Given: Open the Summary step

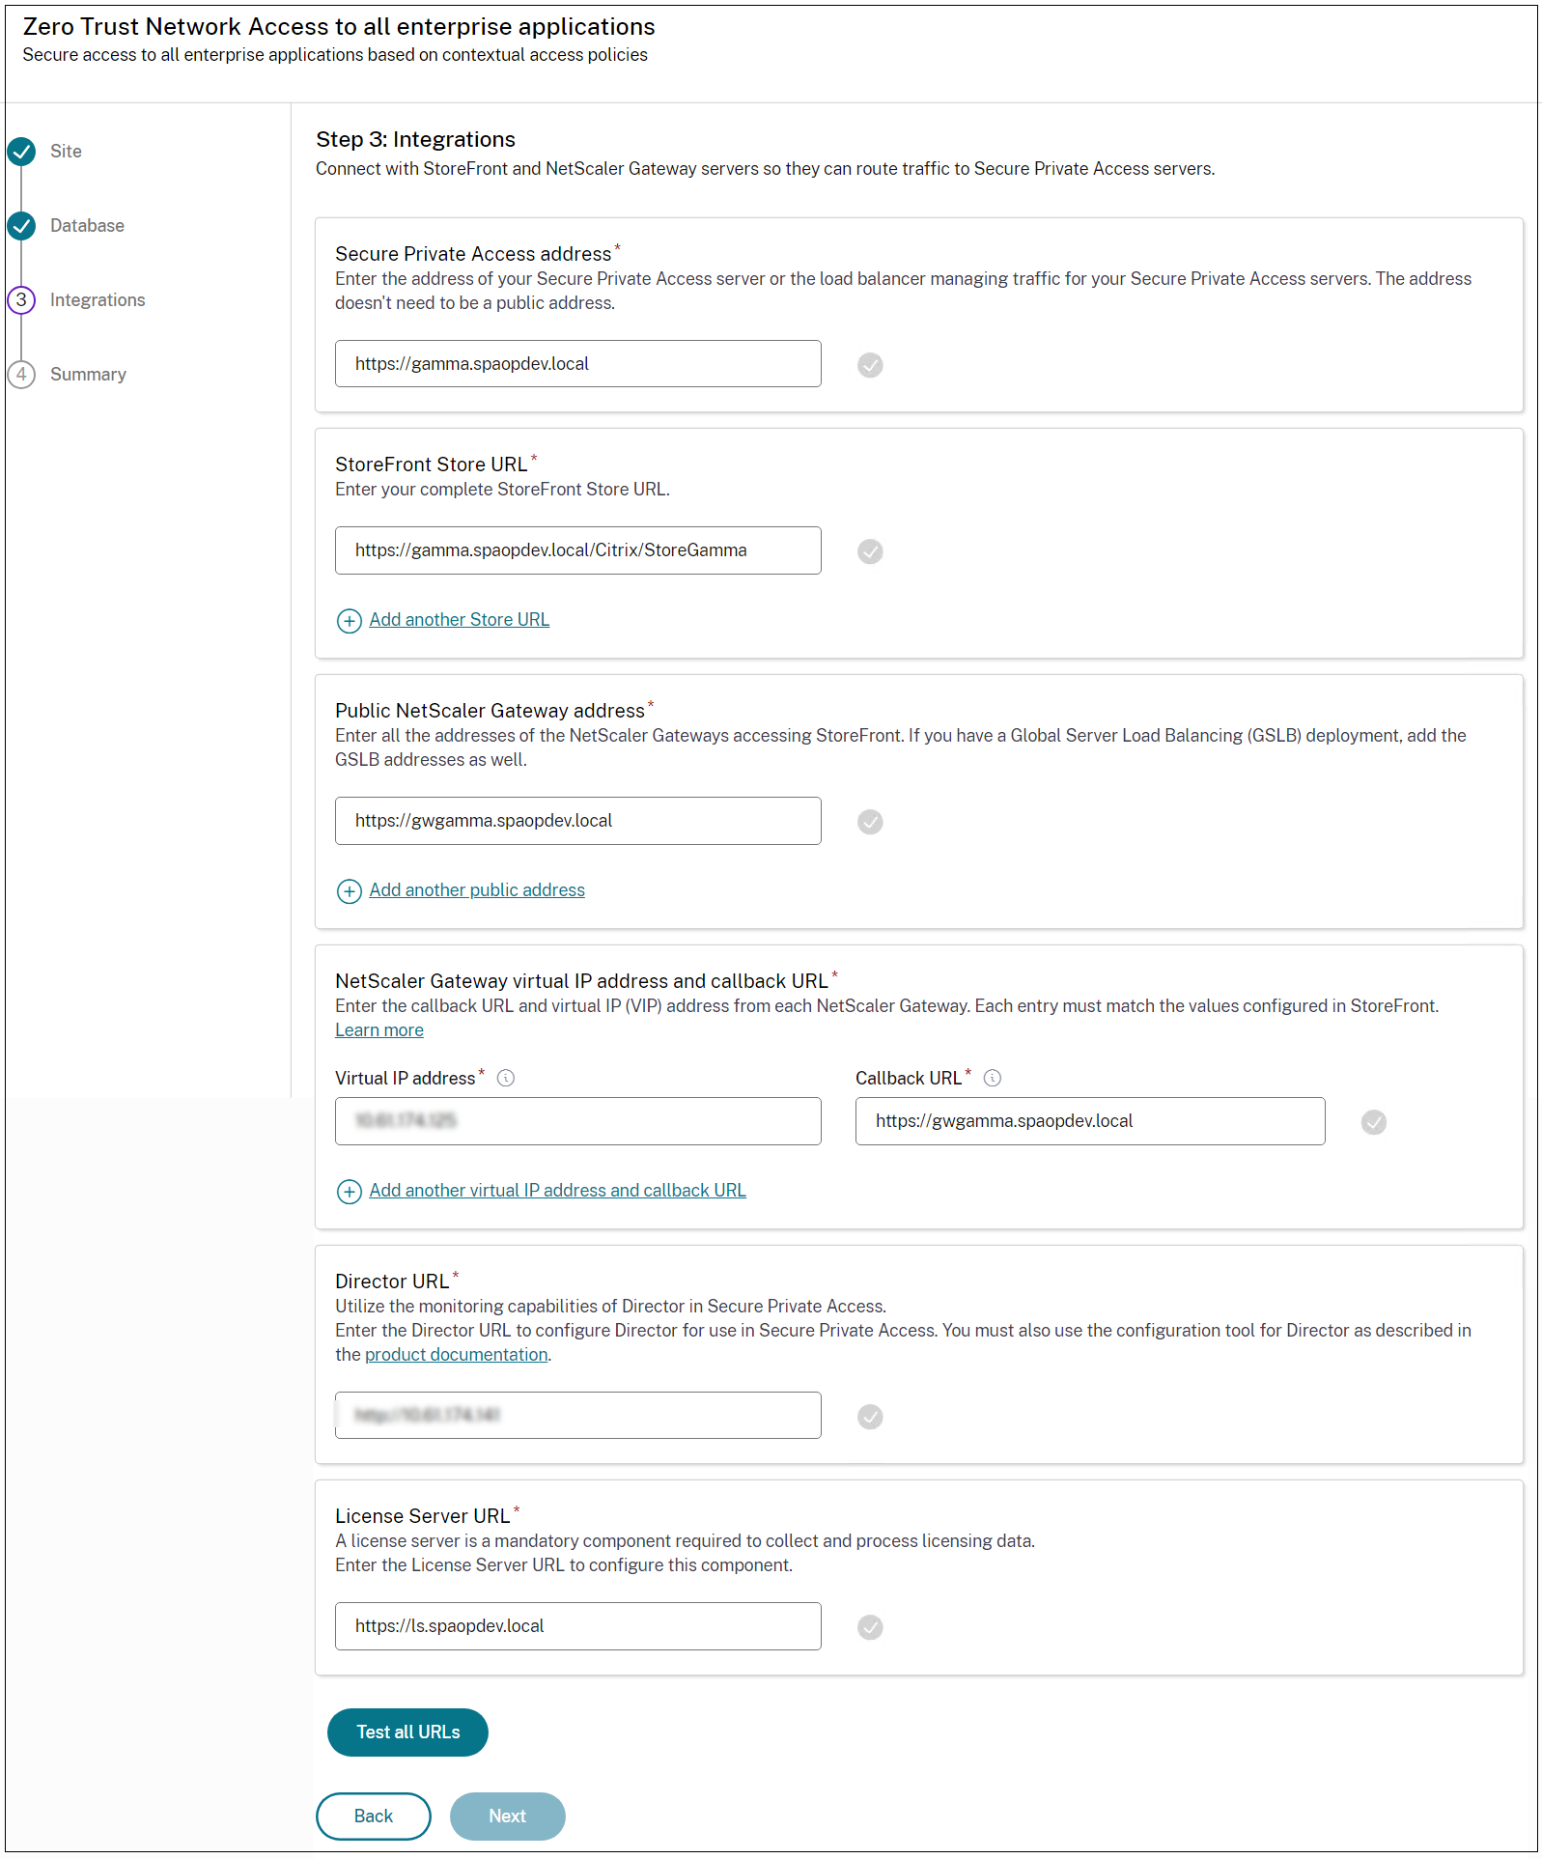Looking at the screenshot, I should (88, 375).
